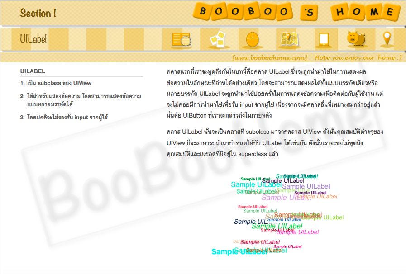Click the first paragraph about UILabel class
Screen dimensions: 406x274
(275, 94)
